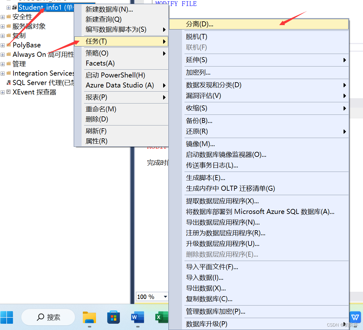Open Word from the taskbar
This screenshot has width=363, height=330.
[x=137, y=317]
